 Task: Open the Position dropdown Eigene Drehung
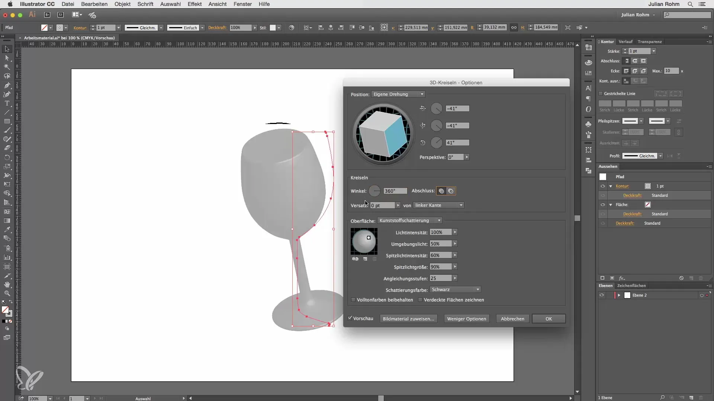tap(398, 94)
